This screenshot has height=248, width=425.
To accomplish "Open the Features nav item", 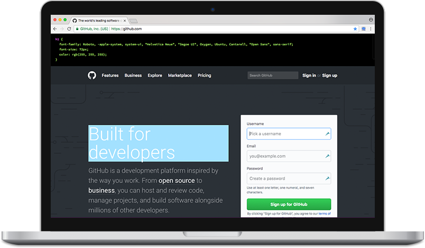I will coord(110,75).
